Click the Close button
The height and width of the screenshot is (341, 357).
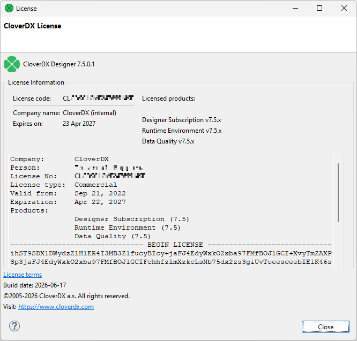click(325, 327)
